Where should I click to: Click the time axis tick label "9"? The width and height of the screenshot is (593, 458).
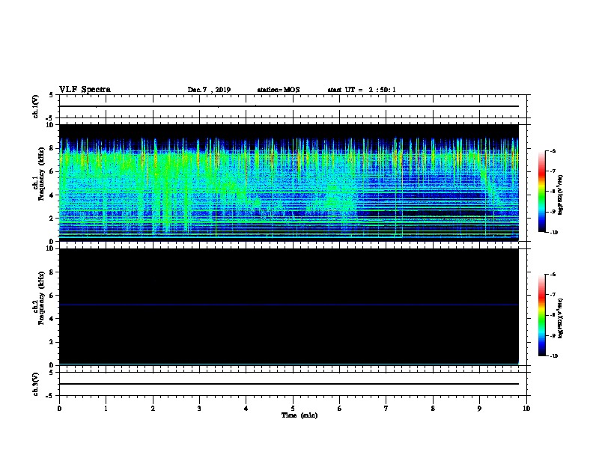tap(479, 409)
